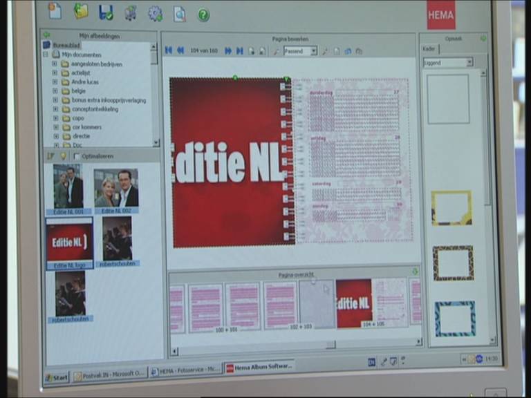The height and width of the screenshot is (398, 531).
Task: Enable the Optimaliseren checkbox
Action: pyautogui.click(x=76, y=156)
